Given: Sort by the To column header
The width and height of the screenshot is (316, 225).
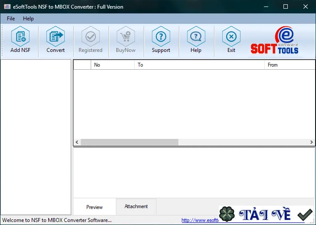Looking at the screenshot, I should click(199, 65).
